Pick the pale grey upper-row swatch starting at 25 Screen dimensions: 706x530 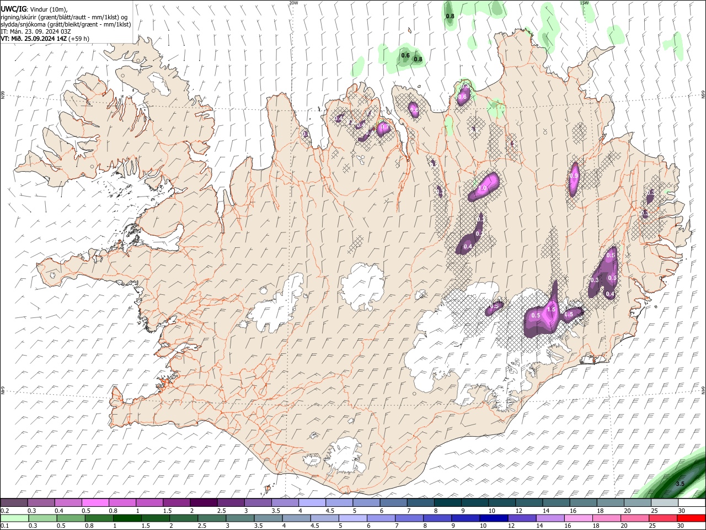(665, 502)
